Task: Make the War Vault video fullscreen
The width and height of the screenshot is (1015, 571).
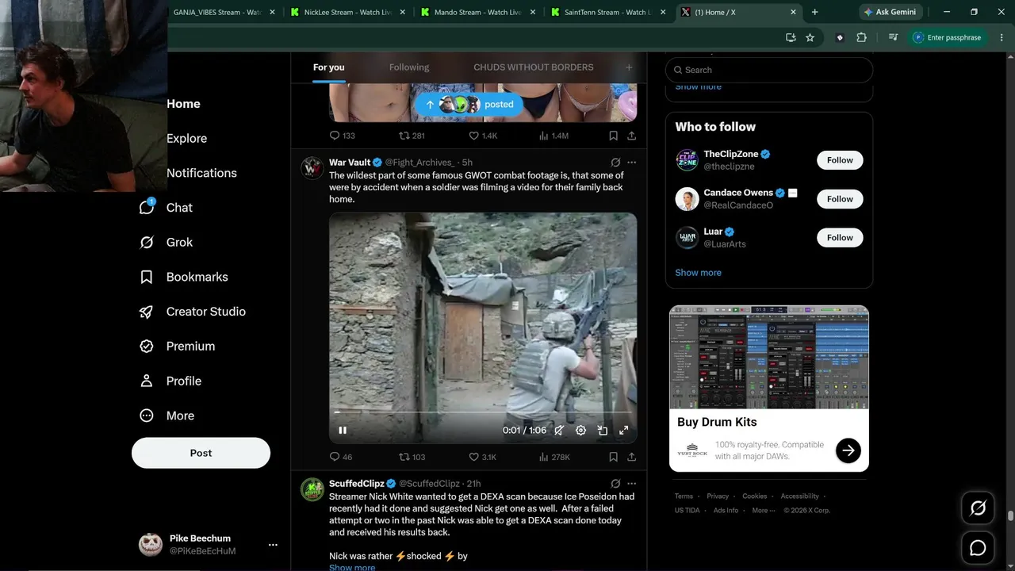Action: point(624,430)
